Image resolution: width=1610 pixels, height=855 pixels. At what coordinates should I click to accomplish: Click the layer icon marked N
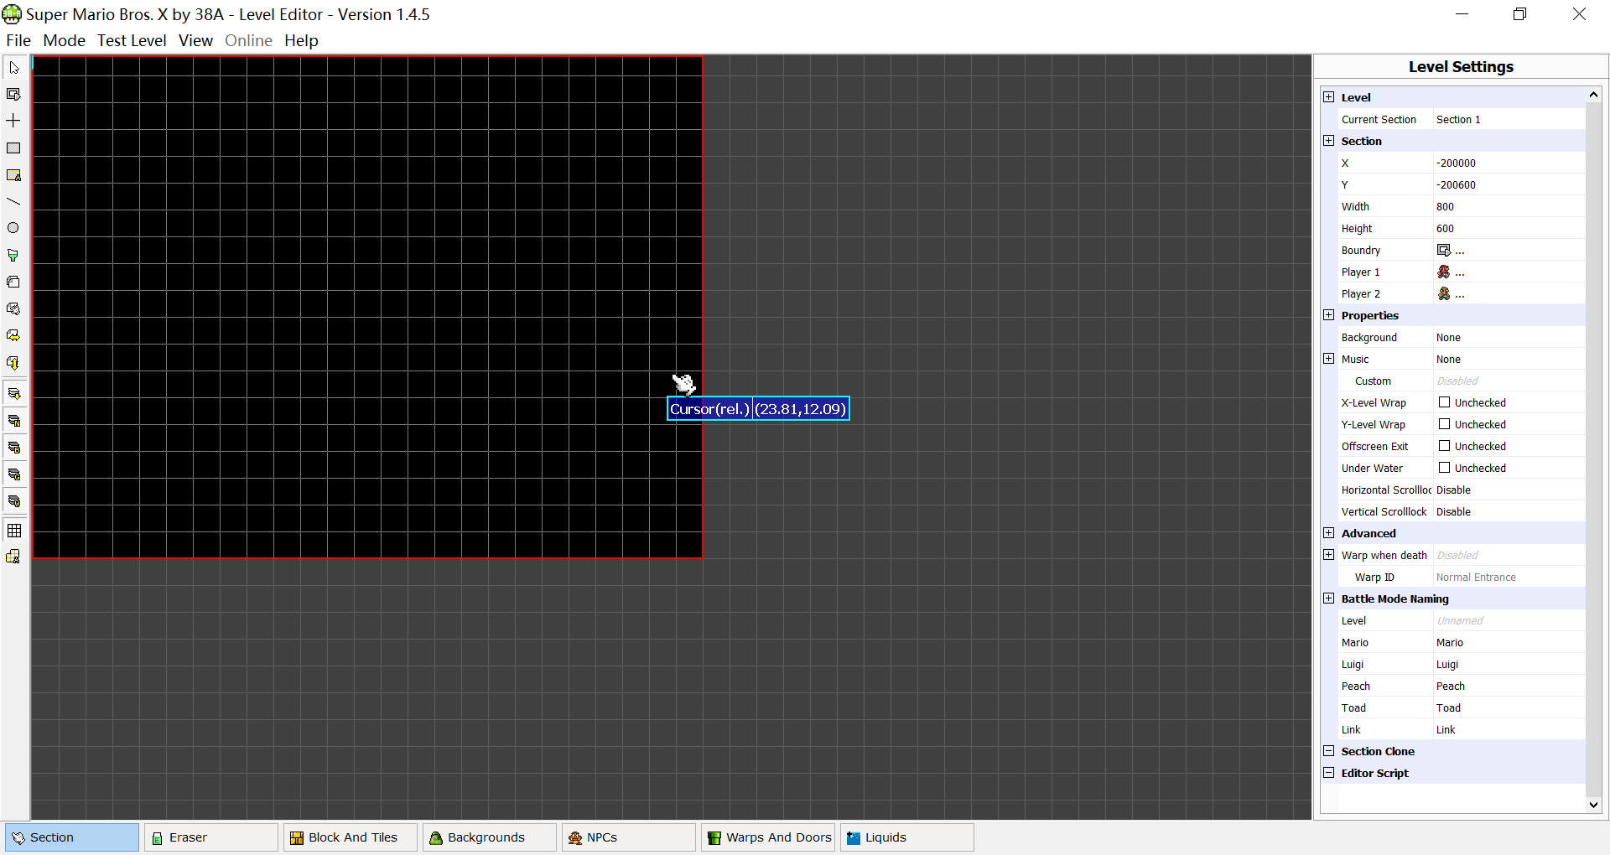point(14,420)
